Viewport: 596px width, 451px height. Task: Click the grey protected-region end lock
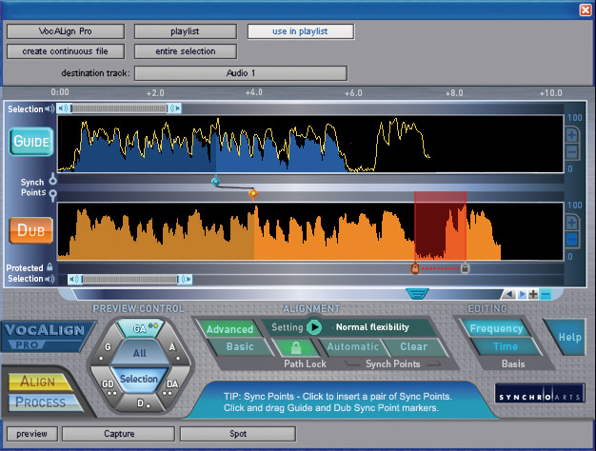[x=465, y=268]
